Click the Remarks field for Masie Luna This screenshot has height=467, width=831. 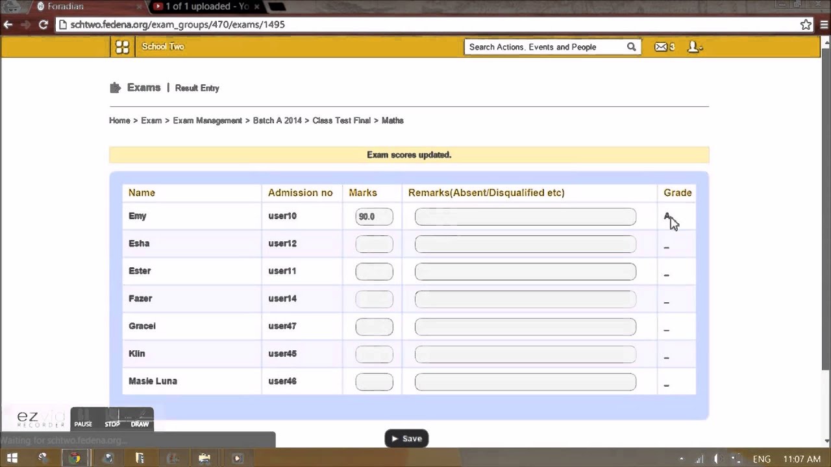pyautogui.click(x=525, y=382)
